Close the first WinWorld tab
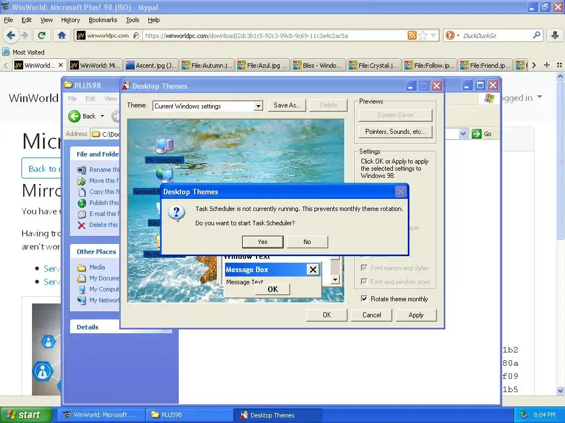The image size is (565, 423). click(x=61, y=65)
